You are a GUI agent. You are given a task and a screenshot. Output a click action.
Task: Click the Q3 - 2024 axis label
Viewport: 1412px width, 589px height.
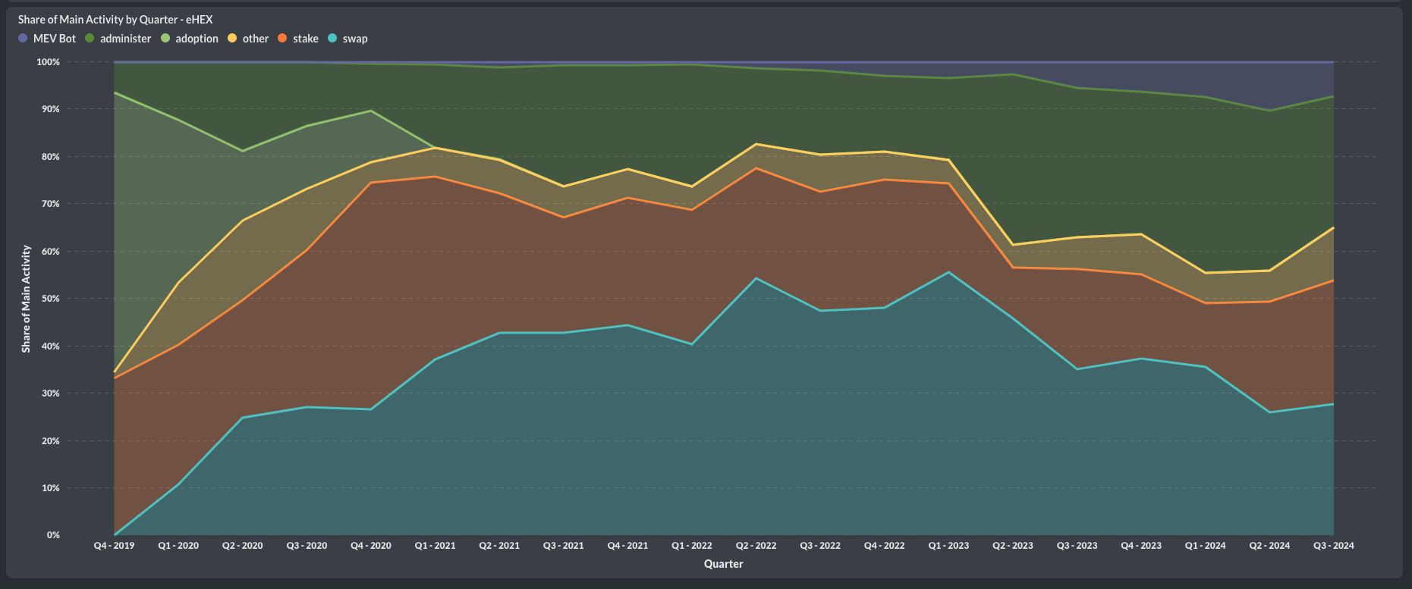[1333, 546]
